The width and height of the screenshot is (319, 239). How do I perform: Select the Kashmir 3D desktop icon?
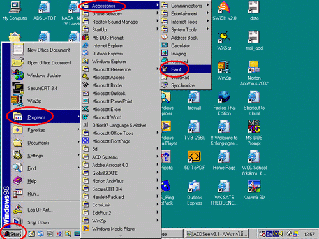click(254, 190)
